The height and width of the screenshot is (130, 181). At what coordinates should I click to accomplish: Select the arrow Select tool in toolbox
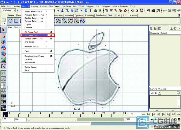click(x=3, y=30)
